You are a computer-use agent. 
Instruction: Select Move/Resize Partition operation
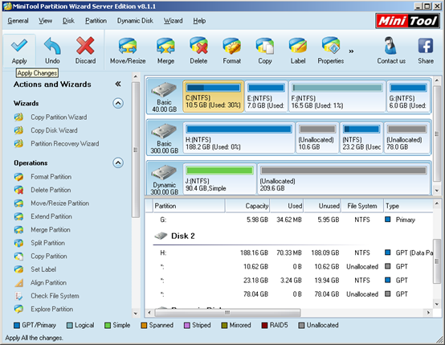point(51,203)
